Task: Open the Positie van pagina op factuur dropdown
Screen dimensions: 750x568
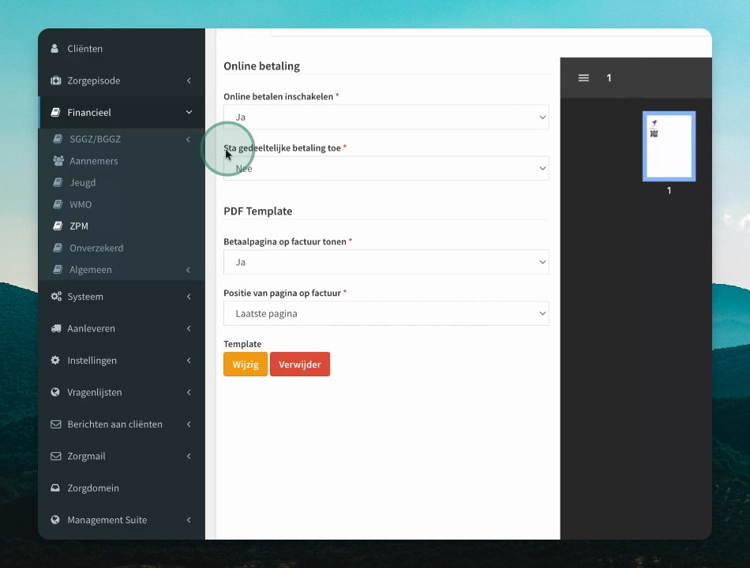Action: point(386,313)
